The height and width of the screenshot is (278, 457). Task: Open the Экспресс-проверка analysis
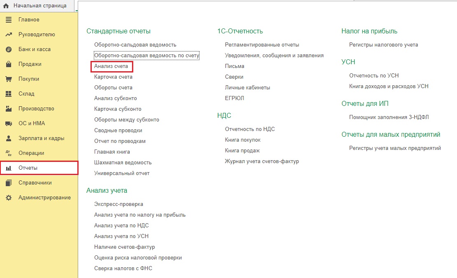click(x=118, y=204)
